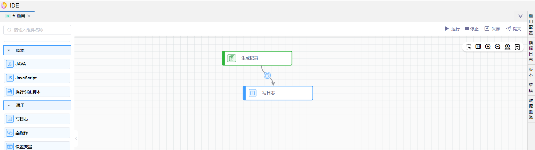This screenshot has width=535, height=150.
Task: Click the bookmark icon in canvas toolbar
Action: [x=517, y=47]
